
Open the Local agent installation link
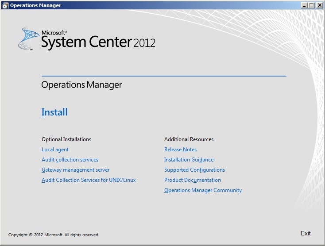(x=55, y=150)
